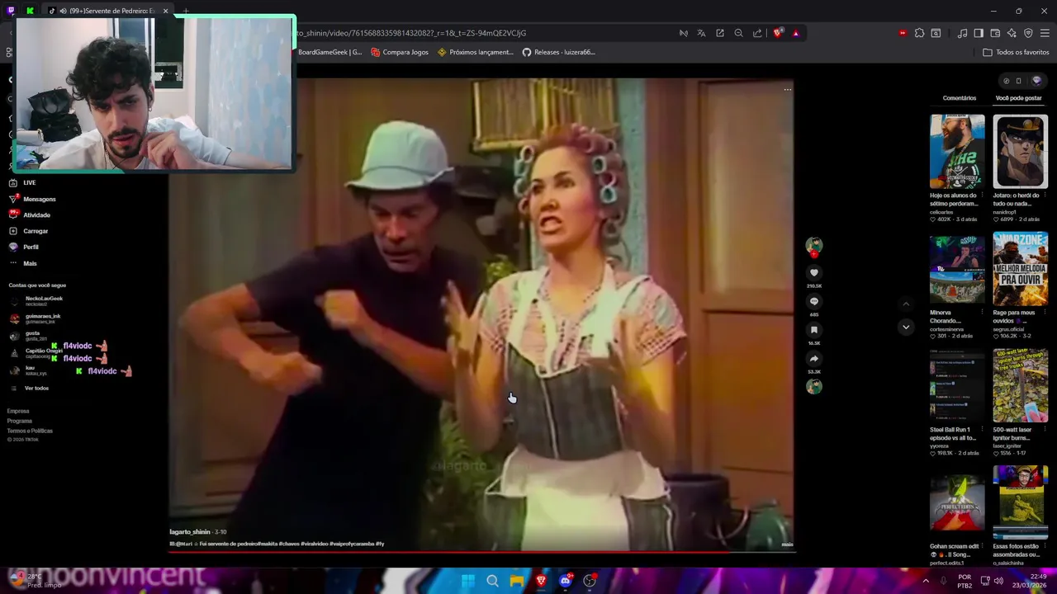
Task: Open the options dots for 'Rage para meus ouvidos'
Action: click(x=1045, y=313)
